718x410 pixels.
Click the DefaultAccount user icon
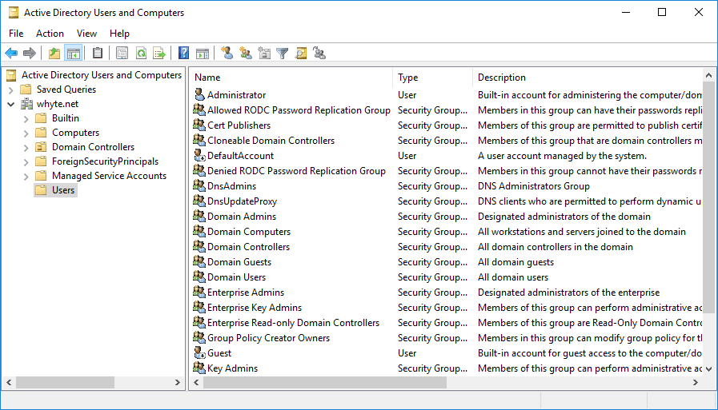(x=199, y=155)
